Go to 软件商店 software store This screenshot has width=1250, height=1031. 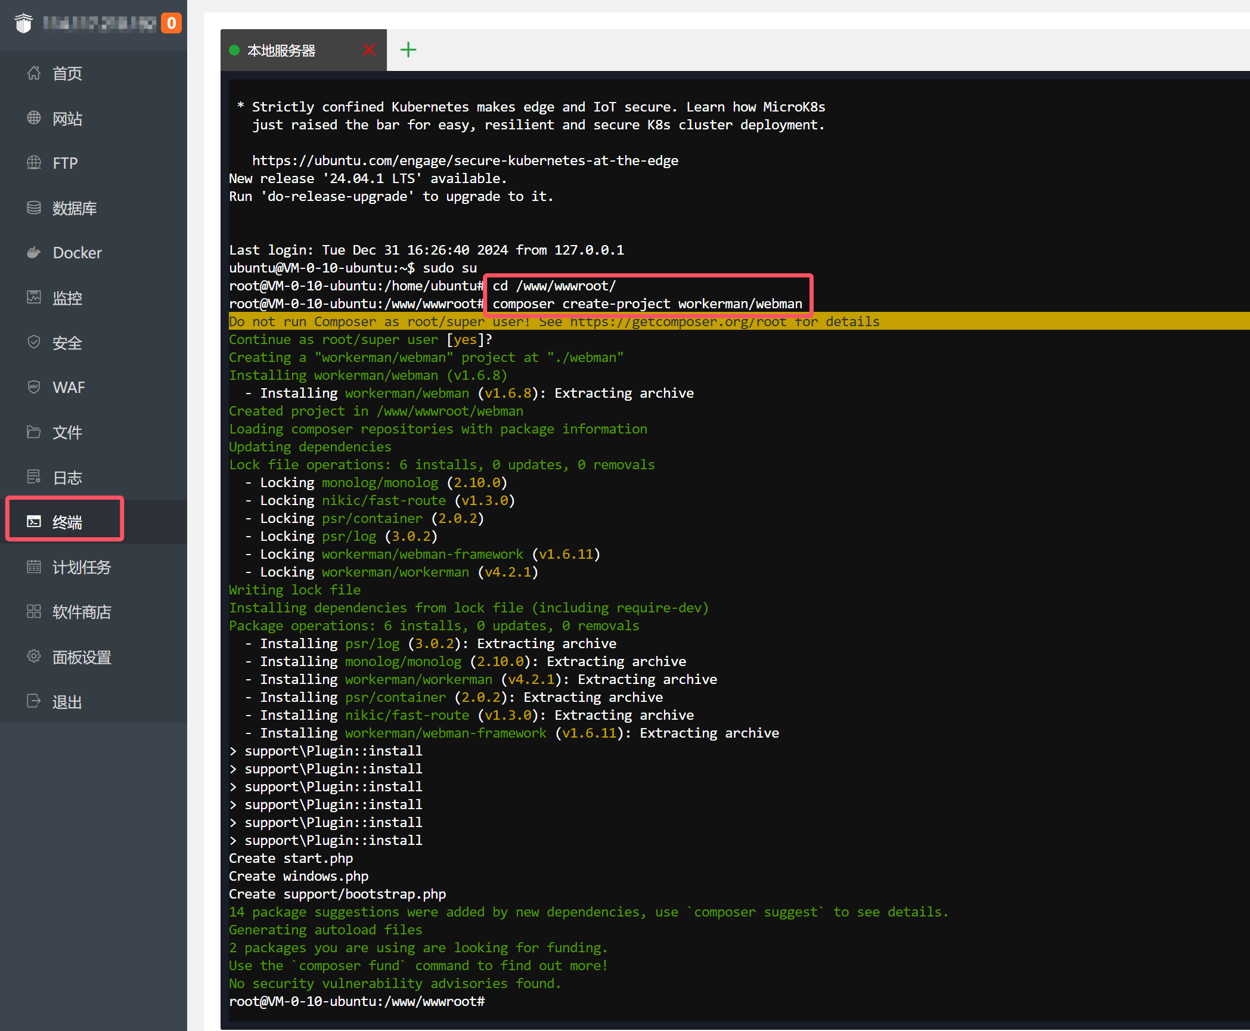pyautogui.click(x=81, y=612)
